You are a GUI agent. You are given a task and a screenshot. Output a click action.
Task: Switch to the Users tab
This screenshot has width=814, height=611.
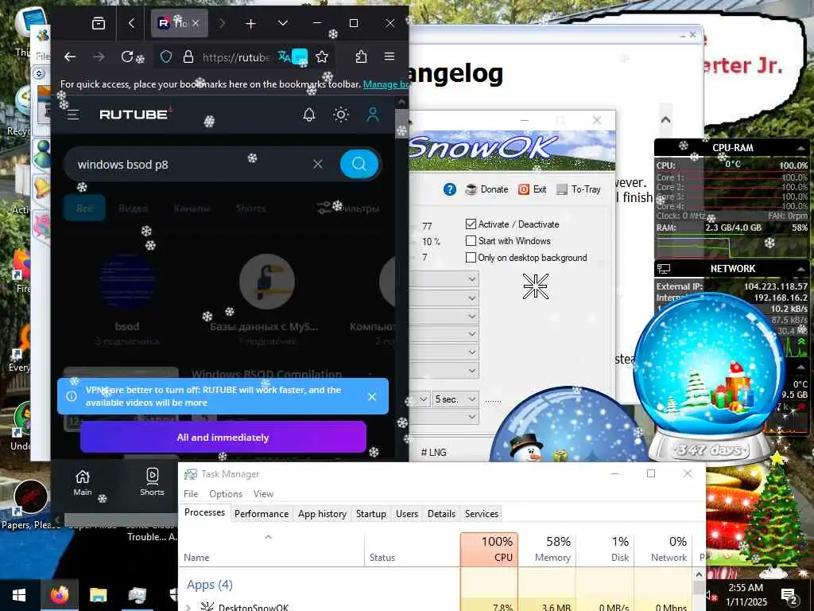click(407, 514)
